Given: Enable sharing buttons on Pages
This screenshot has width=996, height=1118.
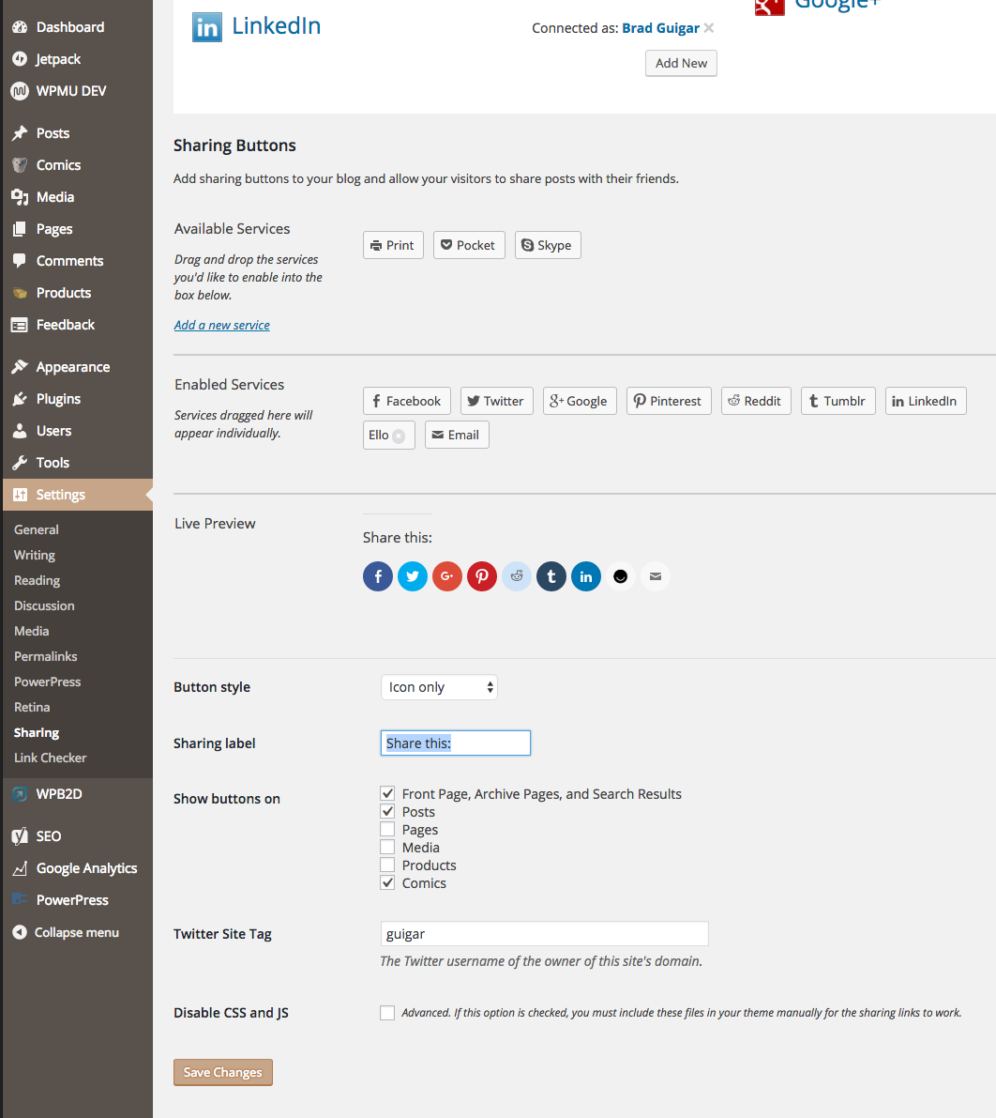Looking at the screenshot, I should [x=387, y=830].
